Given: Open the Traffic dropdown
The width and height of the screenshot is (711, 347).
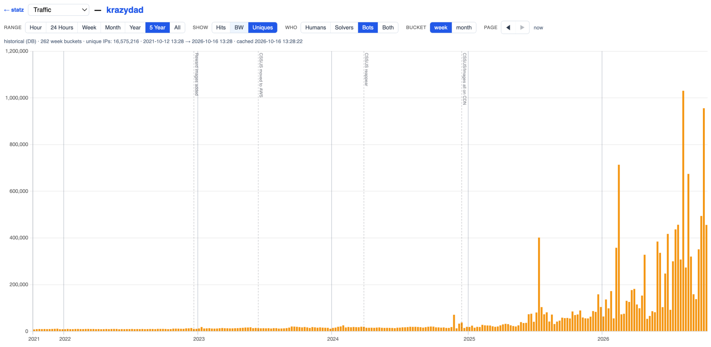Looking at the screenshot, I should [x=59, y=10].
